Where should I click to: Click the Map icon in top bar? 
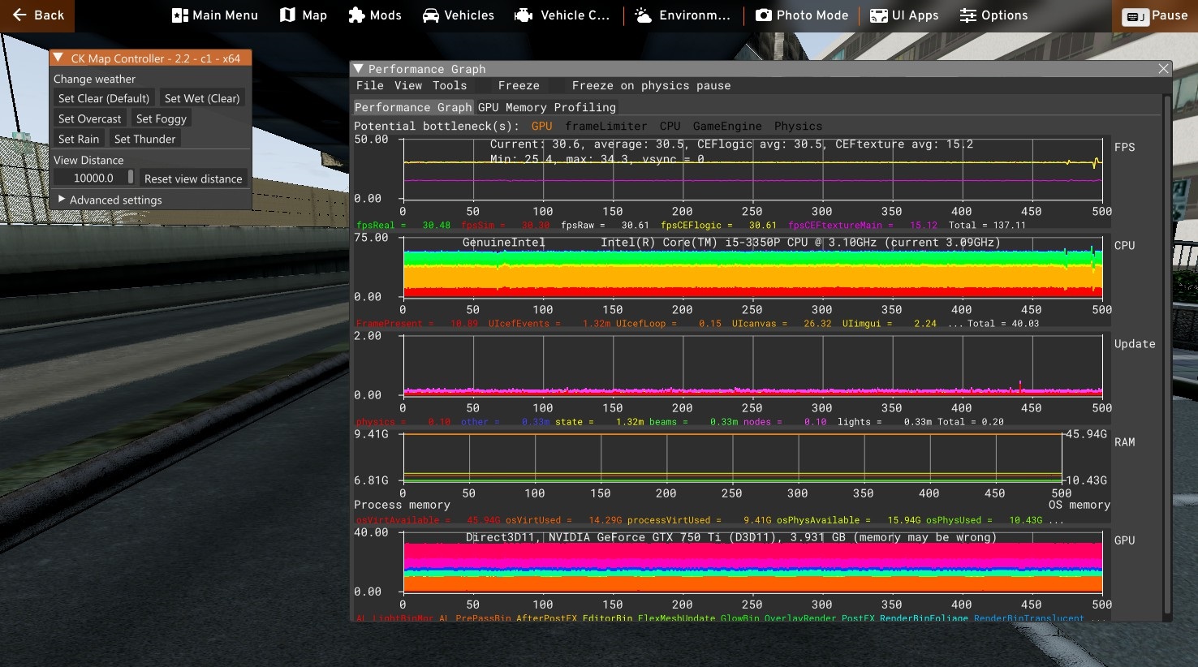pos(287,15)
